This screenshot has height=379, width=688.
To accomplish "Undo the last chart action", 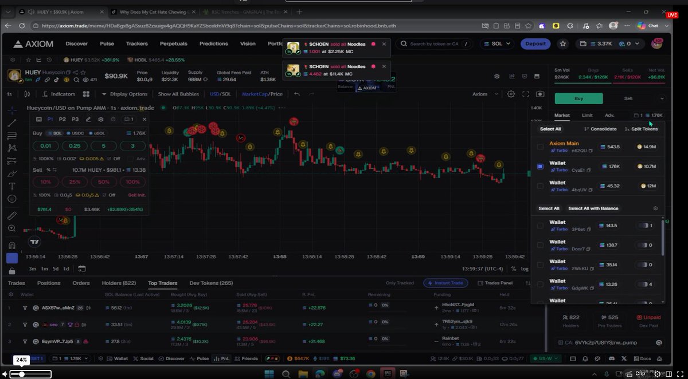I will [x=296, y=94].
